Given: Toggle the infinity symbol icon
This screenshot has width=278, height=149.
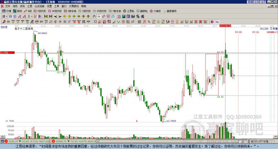Looking at the screenshot, I should pos(217,22).
